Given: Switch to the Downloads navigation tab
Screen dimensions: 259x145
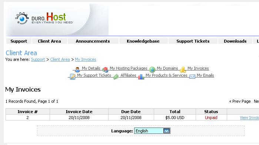Looking at the screenshot, I should pyautogui.click(x=235, y=41).
